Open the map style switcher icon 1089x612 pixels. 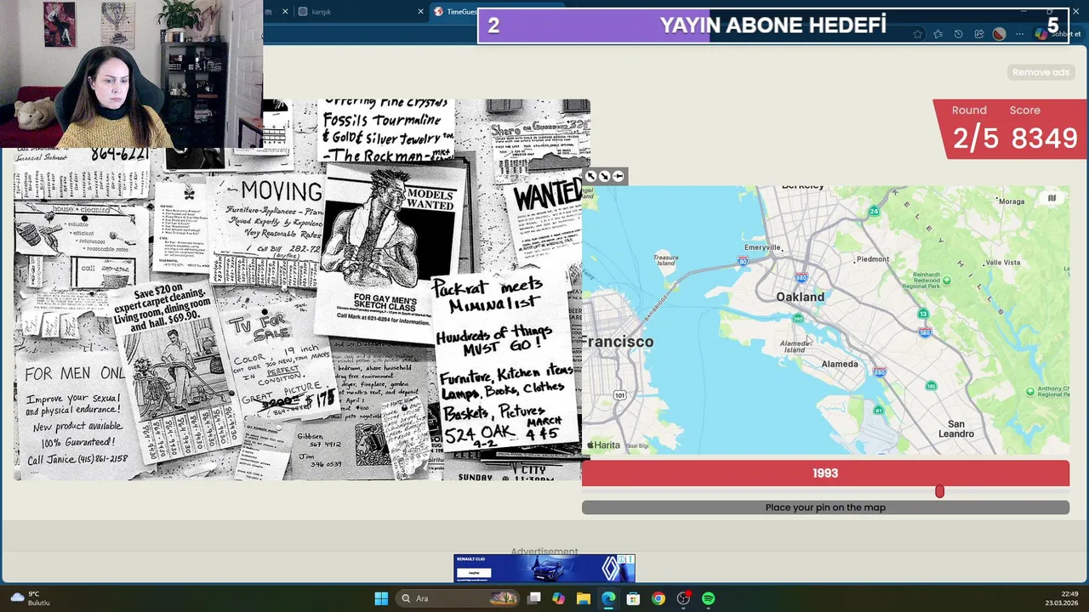point(1052,198)
